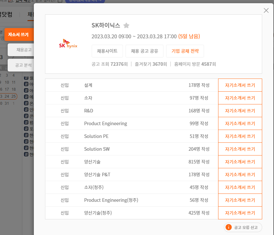The image size is (274, 235).
Task: Write 자기소개서 for Solution PE row
Action: click(240, 136)
